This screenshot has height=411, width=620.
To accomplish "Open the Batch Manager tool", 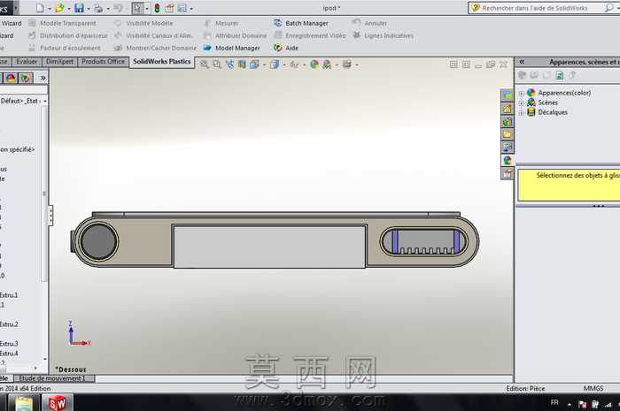I will tap(301, 23).
